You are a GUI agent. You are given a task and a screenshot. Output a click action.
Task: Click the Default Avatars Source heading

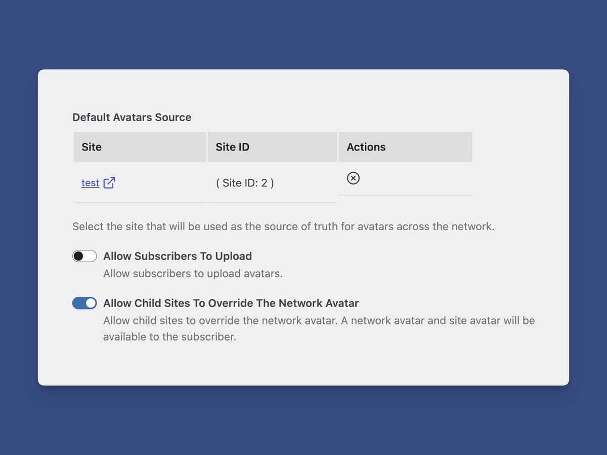point(132,117)
